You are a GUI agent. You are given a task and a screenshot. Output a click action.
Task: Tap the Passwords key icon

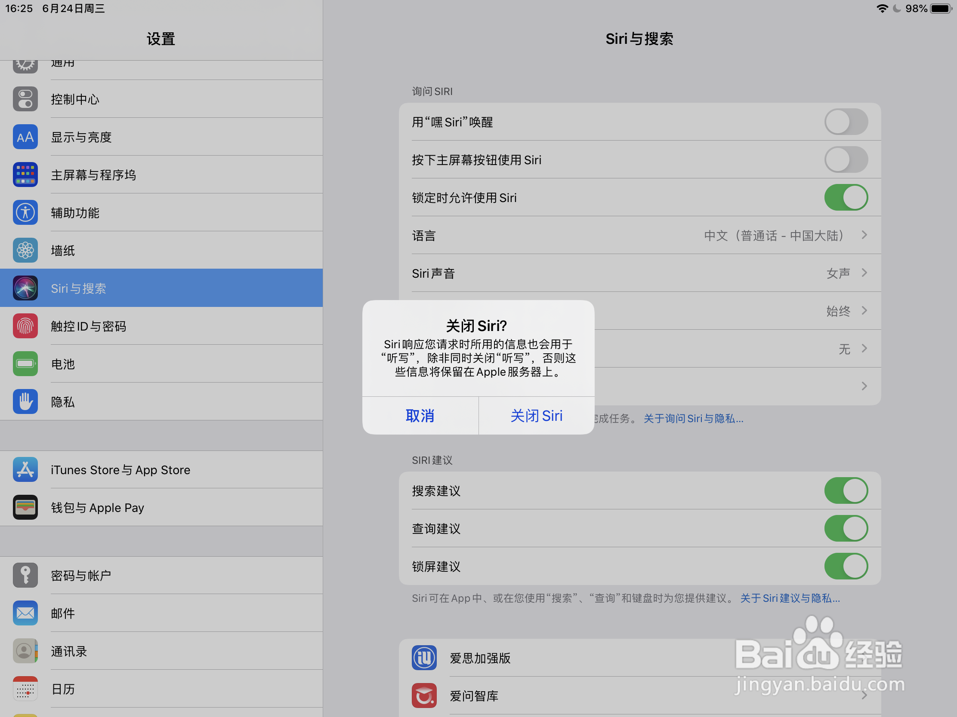click(x=25, y=575)
